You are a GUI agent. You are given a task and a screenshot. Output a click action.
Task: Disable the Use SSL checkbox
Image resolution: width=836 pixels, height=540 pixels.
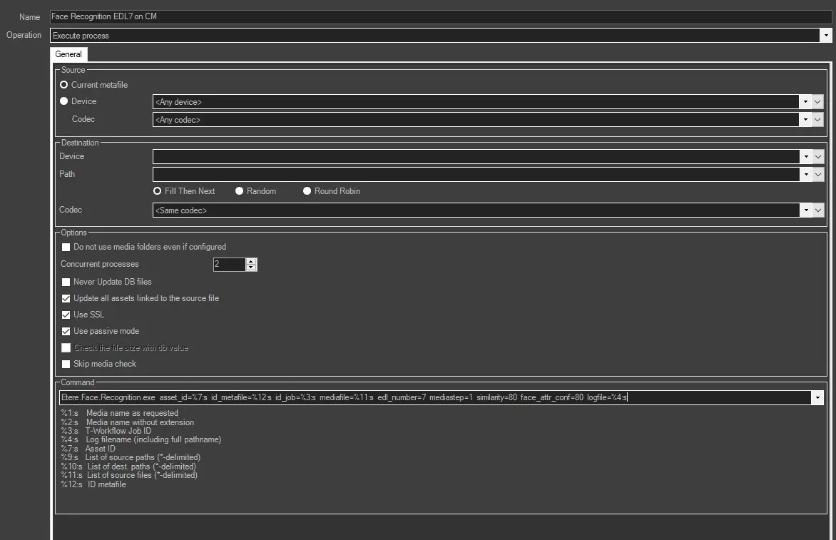point(66,315)
